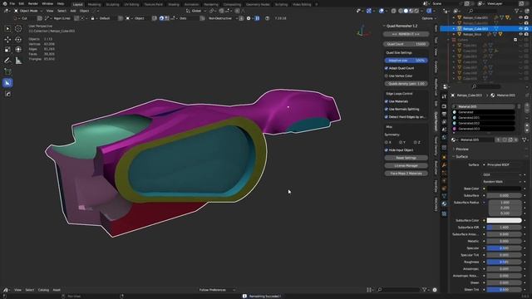The height and width of the screenshot is (299, 532).
Task: Switch to the UV Editing workspace tab
Action: 131,4
